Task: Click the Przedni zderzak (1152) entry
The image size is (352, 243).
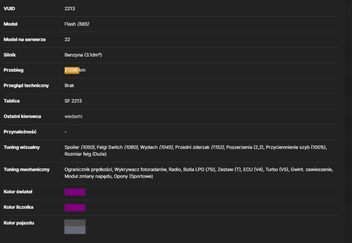Action: point(199,147)
